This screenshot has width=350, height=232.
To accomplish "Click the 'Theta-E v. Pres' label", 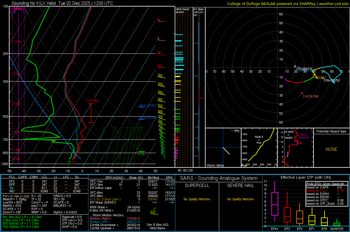I will click(259, 140).
